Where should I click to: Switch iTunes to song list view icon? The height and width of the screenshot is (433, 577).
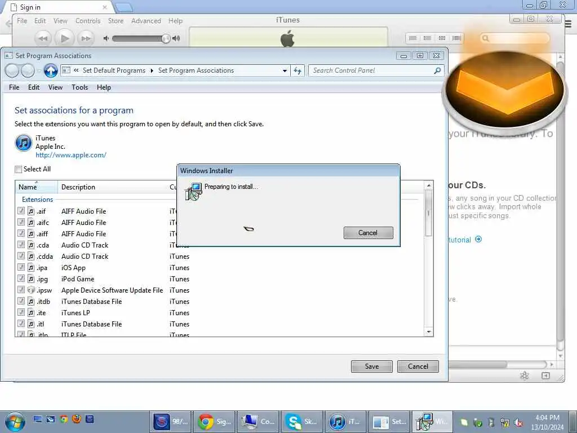[413, 38]
